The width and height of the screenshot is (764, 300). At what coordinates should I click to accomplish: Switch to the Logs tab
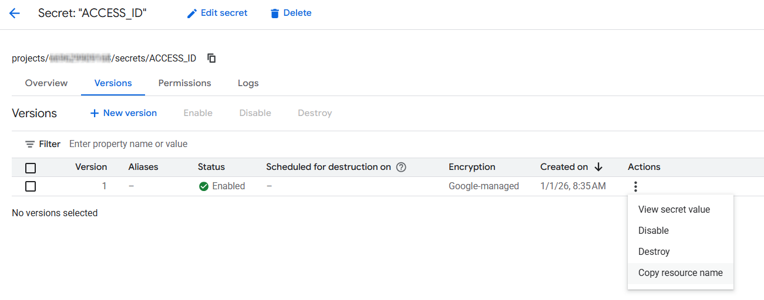tap(248, 83)
